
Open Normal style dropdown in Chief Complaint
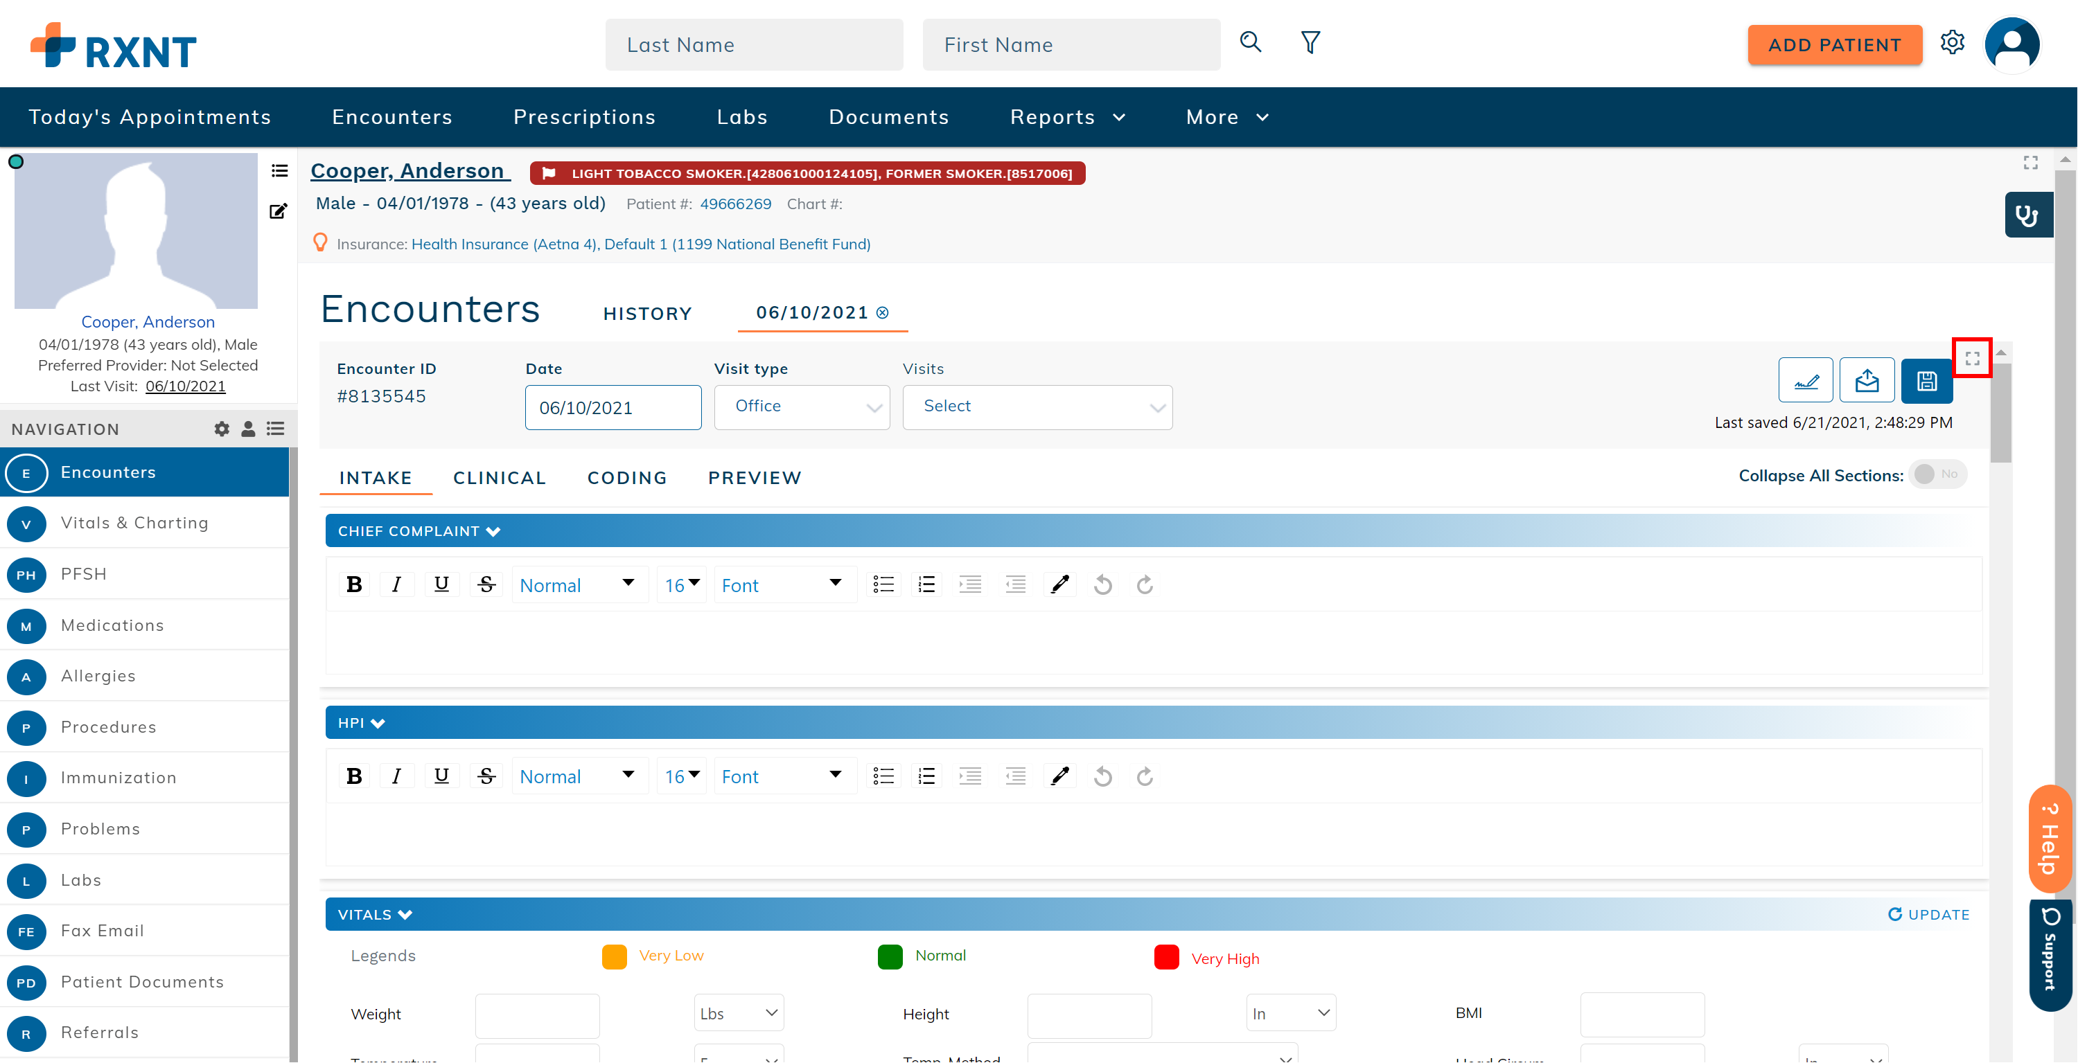coord(579,584)
